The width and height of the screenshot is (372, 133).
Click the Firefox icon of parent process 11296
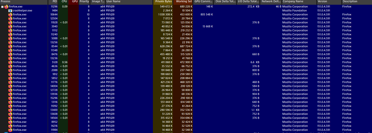tap(6, 7)
